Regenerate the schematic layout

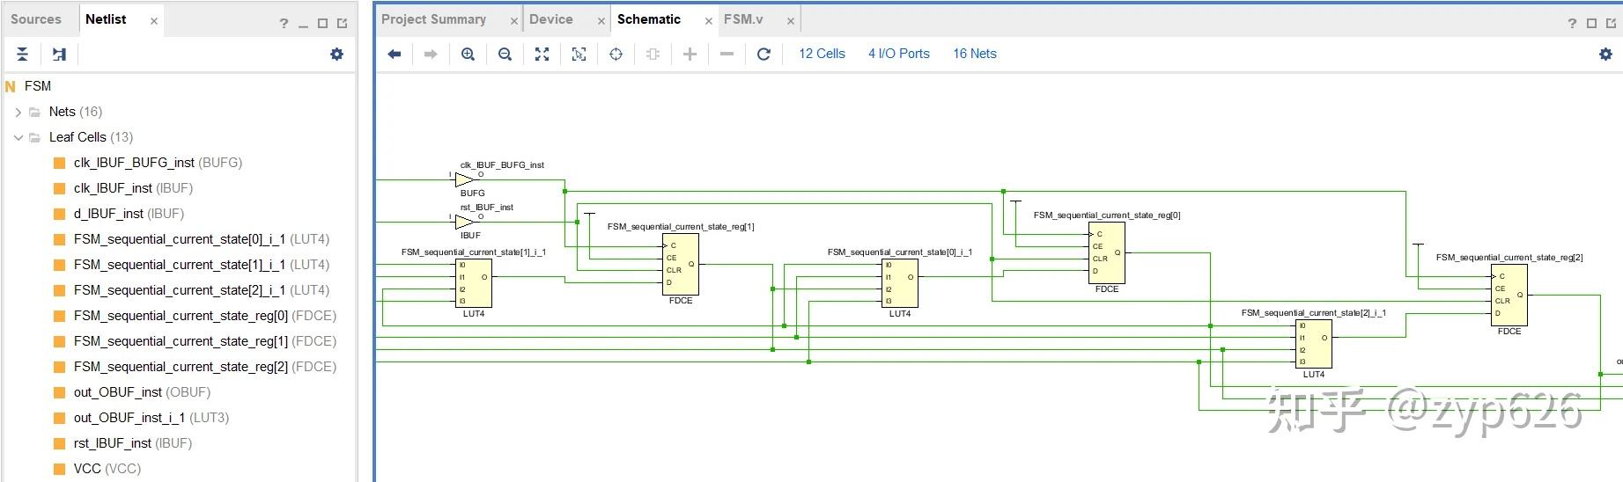coord(764,55)
